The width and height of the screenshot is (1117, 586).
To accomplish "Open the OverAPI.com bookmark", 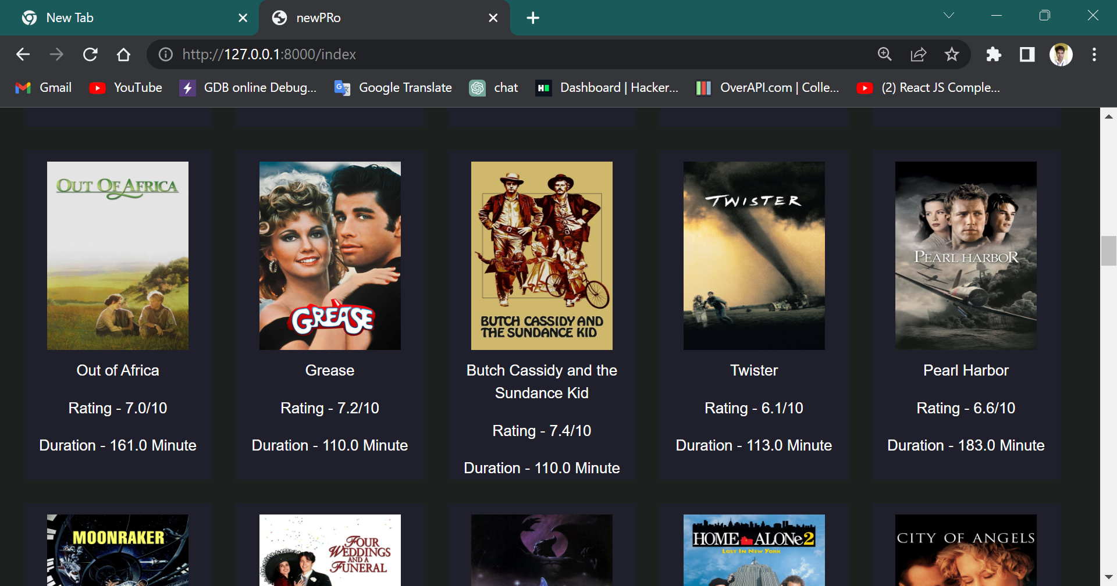I will 768,88.
